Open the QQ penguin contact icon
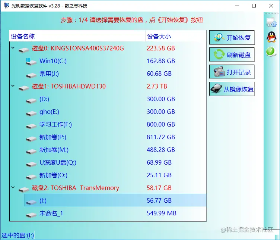Image resolution: width=280 pixels, height=240 pixels. (271, 37)
